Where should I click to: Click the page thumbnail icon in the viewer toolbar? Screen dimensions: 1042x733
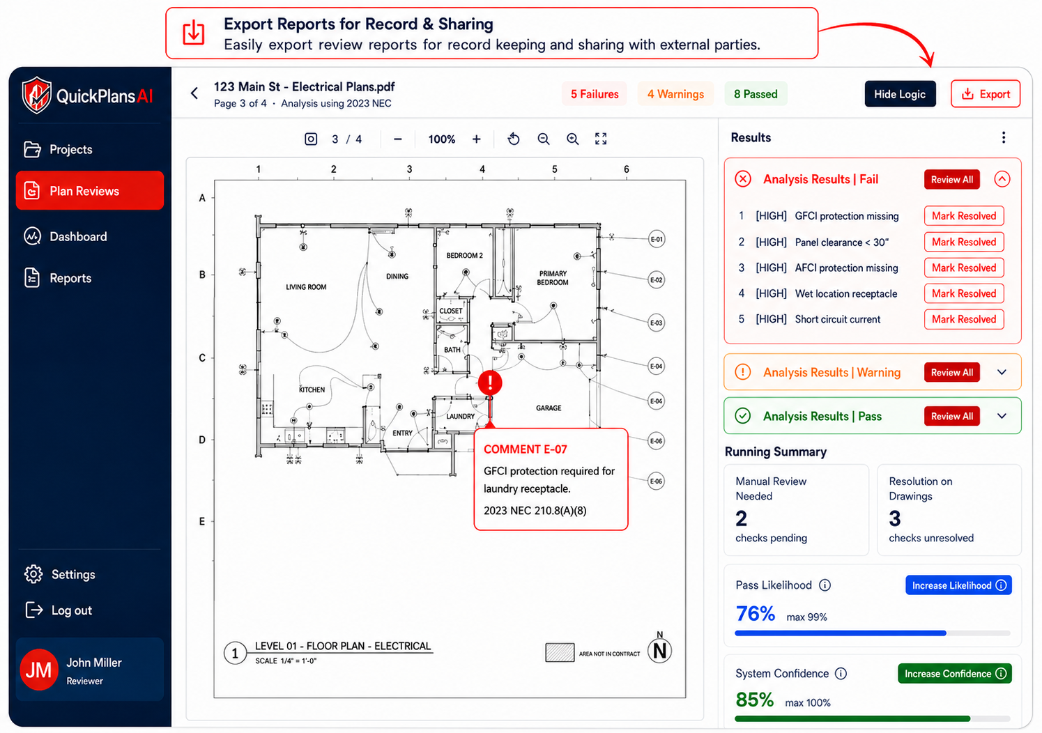point(311,139)
